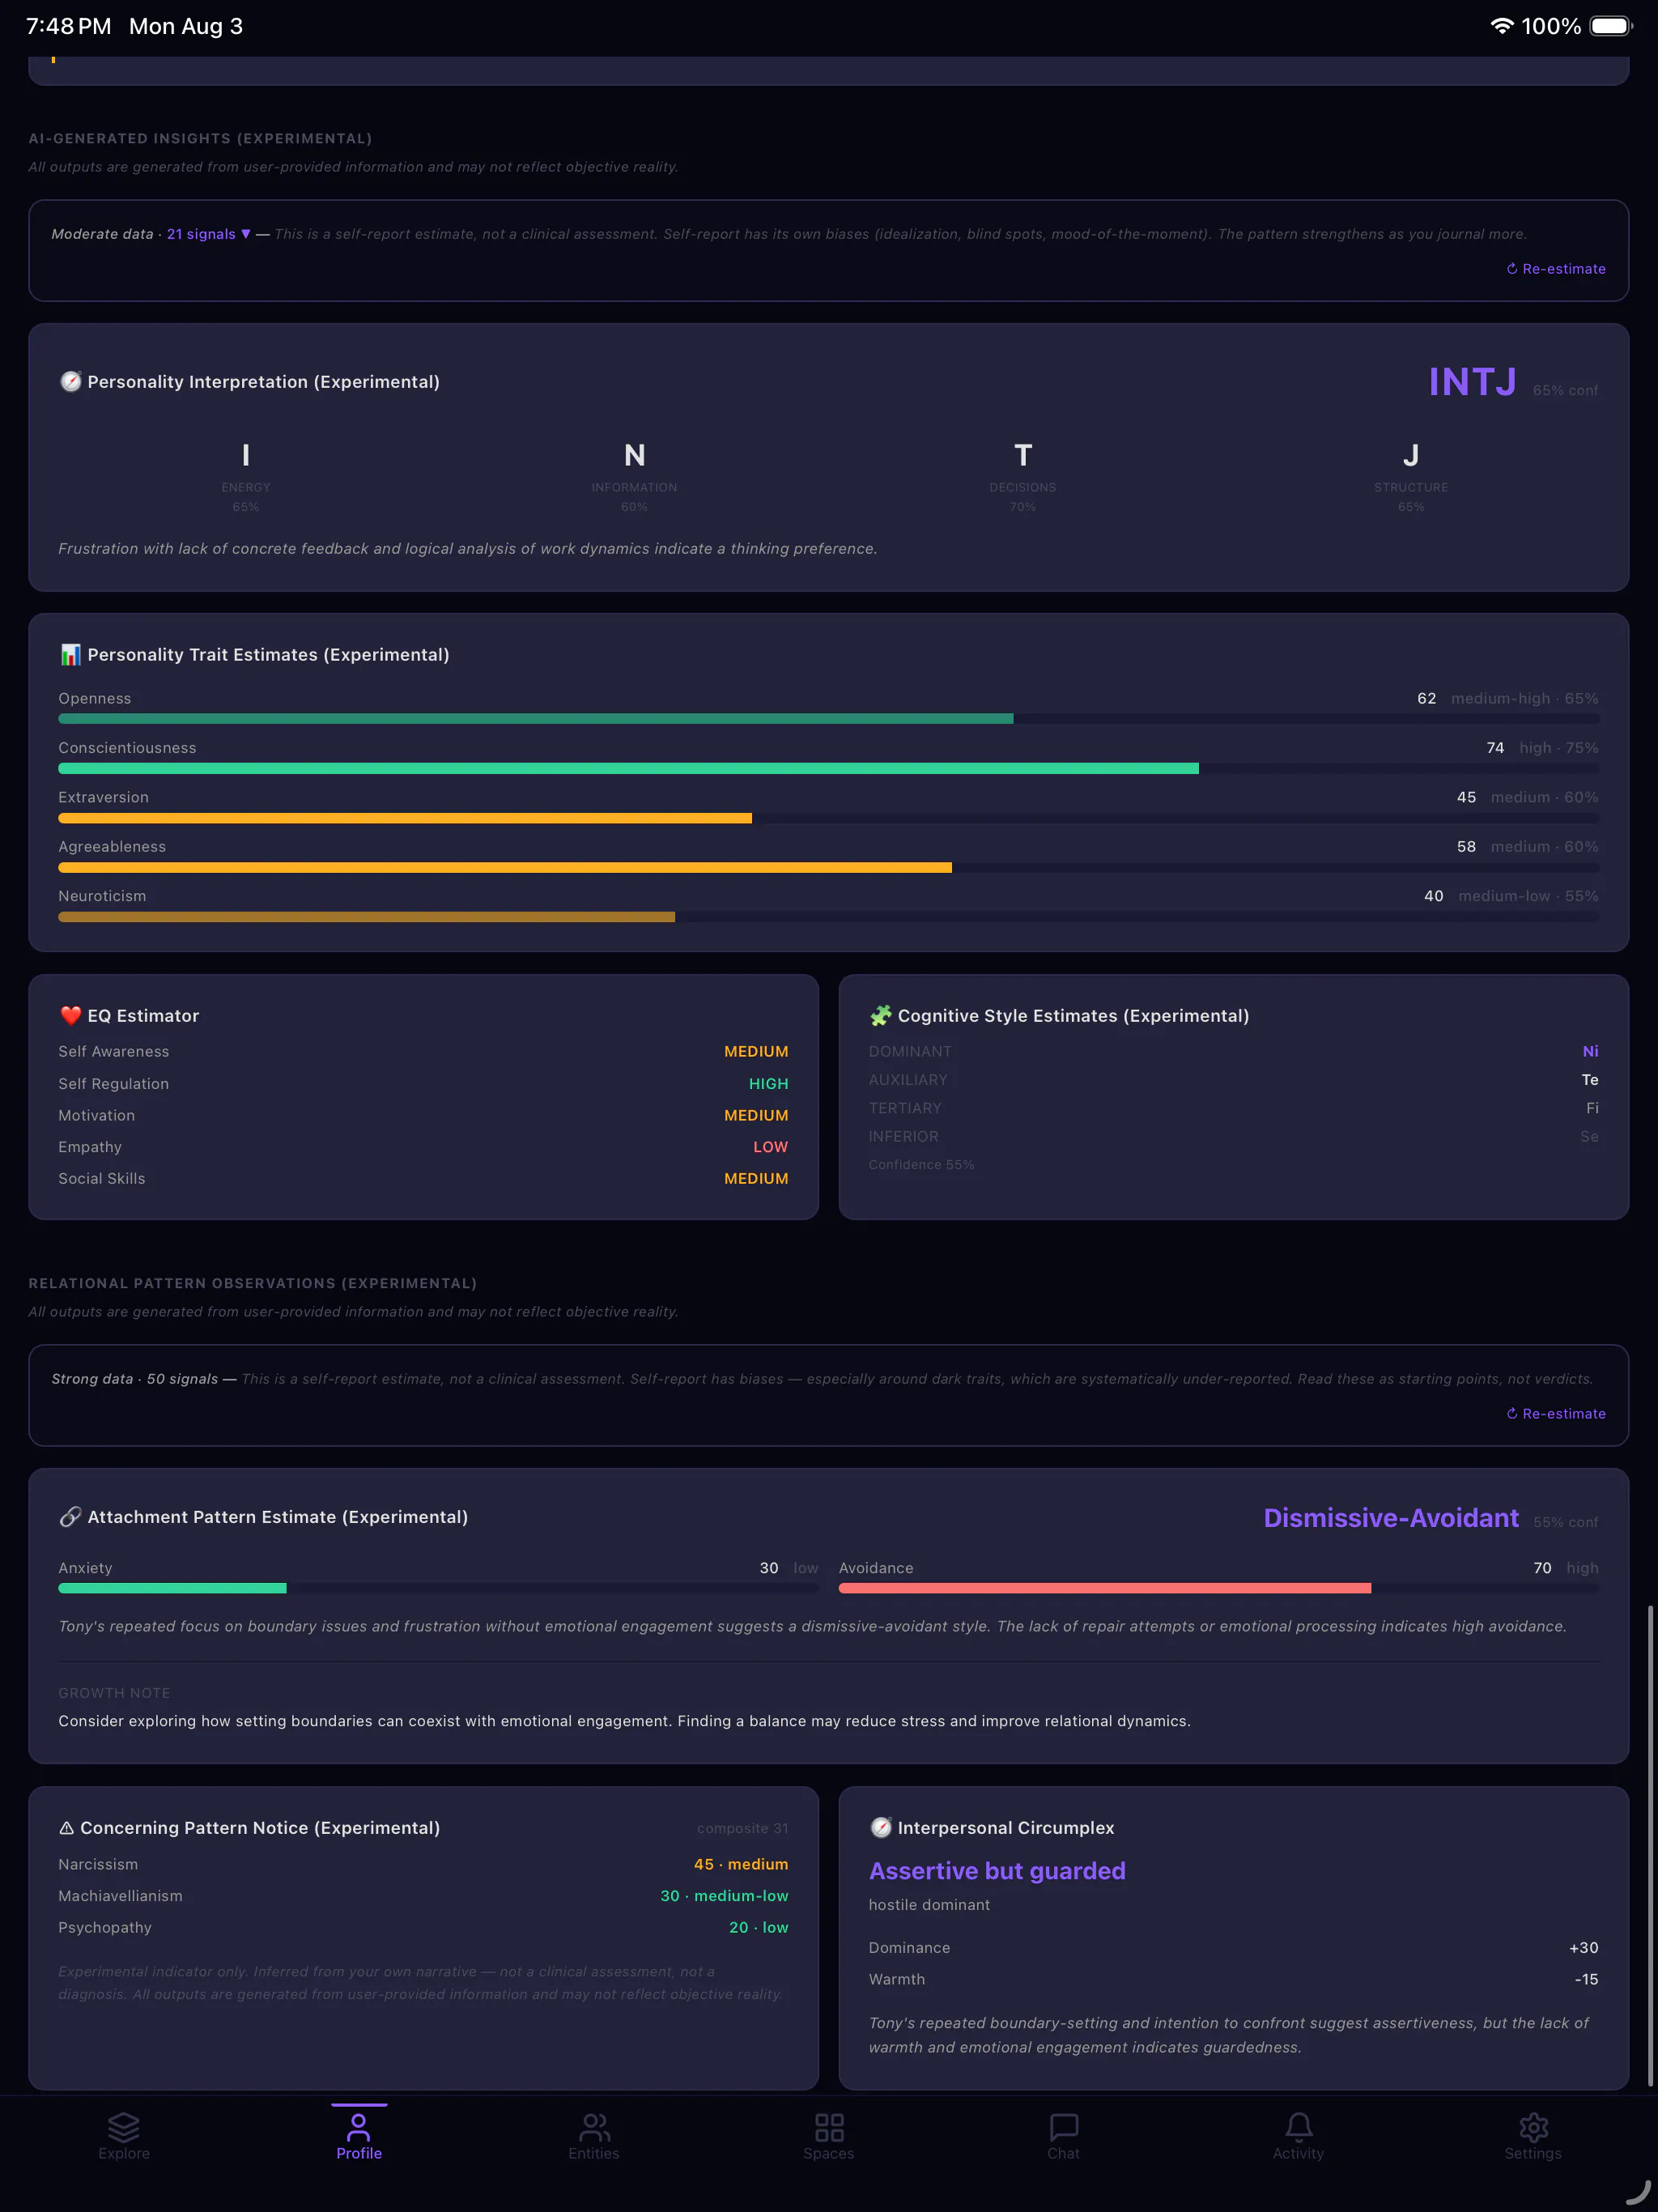Screen dimensions: 1658x2212
Task: Tap the Openness trait bar
Action: [x=828, y=719]
